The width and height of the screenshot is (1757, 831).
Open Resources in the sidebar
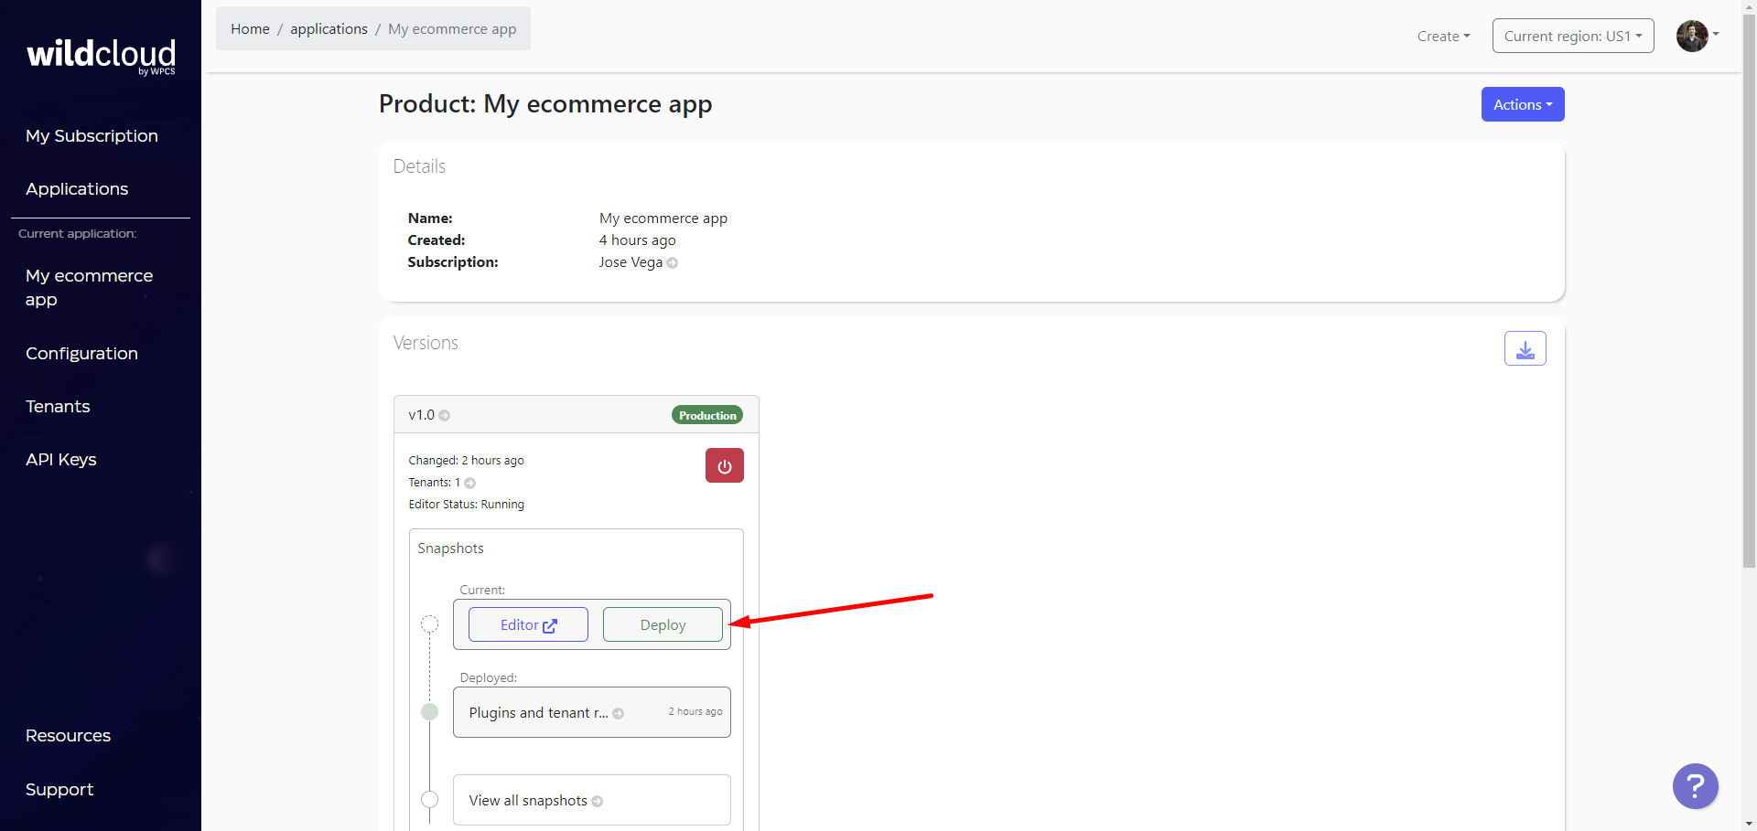(68, 735)
